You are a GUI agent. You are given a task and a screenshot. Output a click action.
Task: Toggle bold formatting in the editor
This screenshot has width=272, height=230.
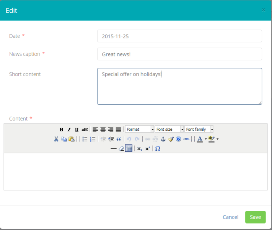[61, 130]
